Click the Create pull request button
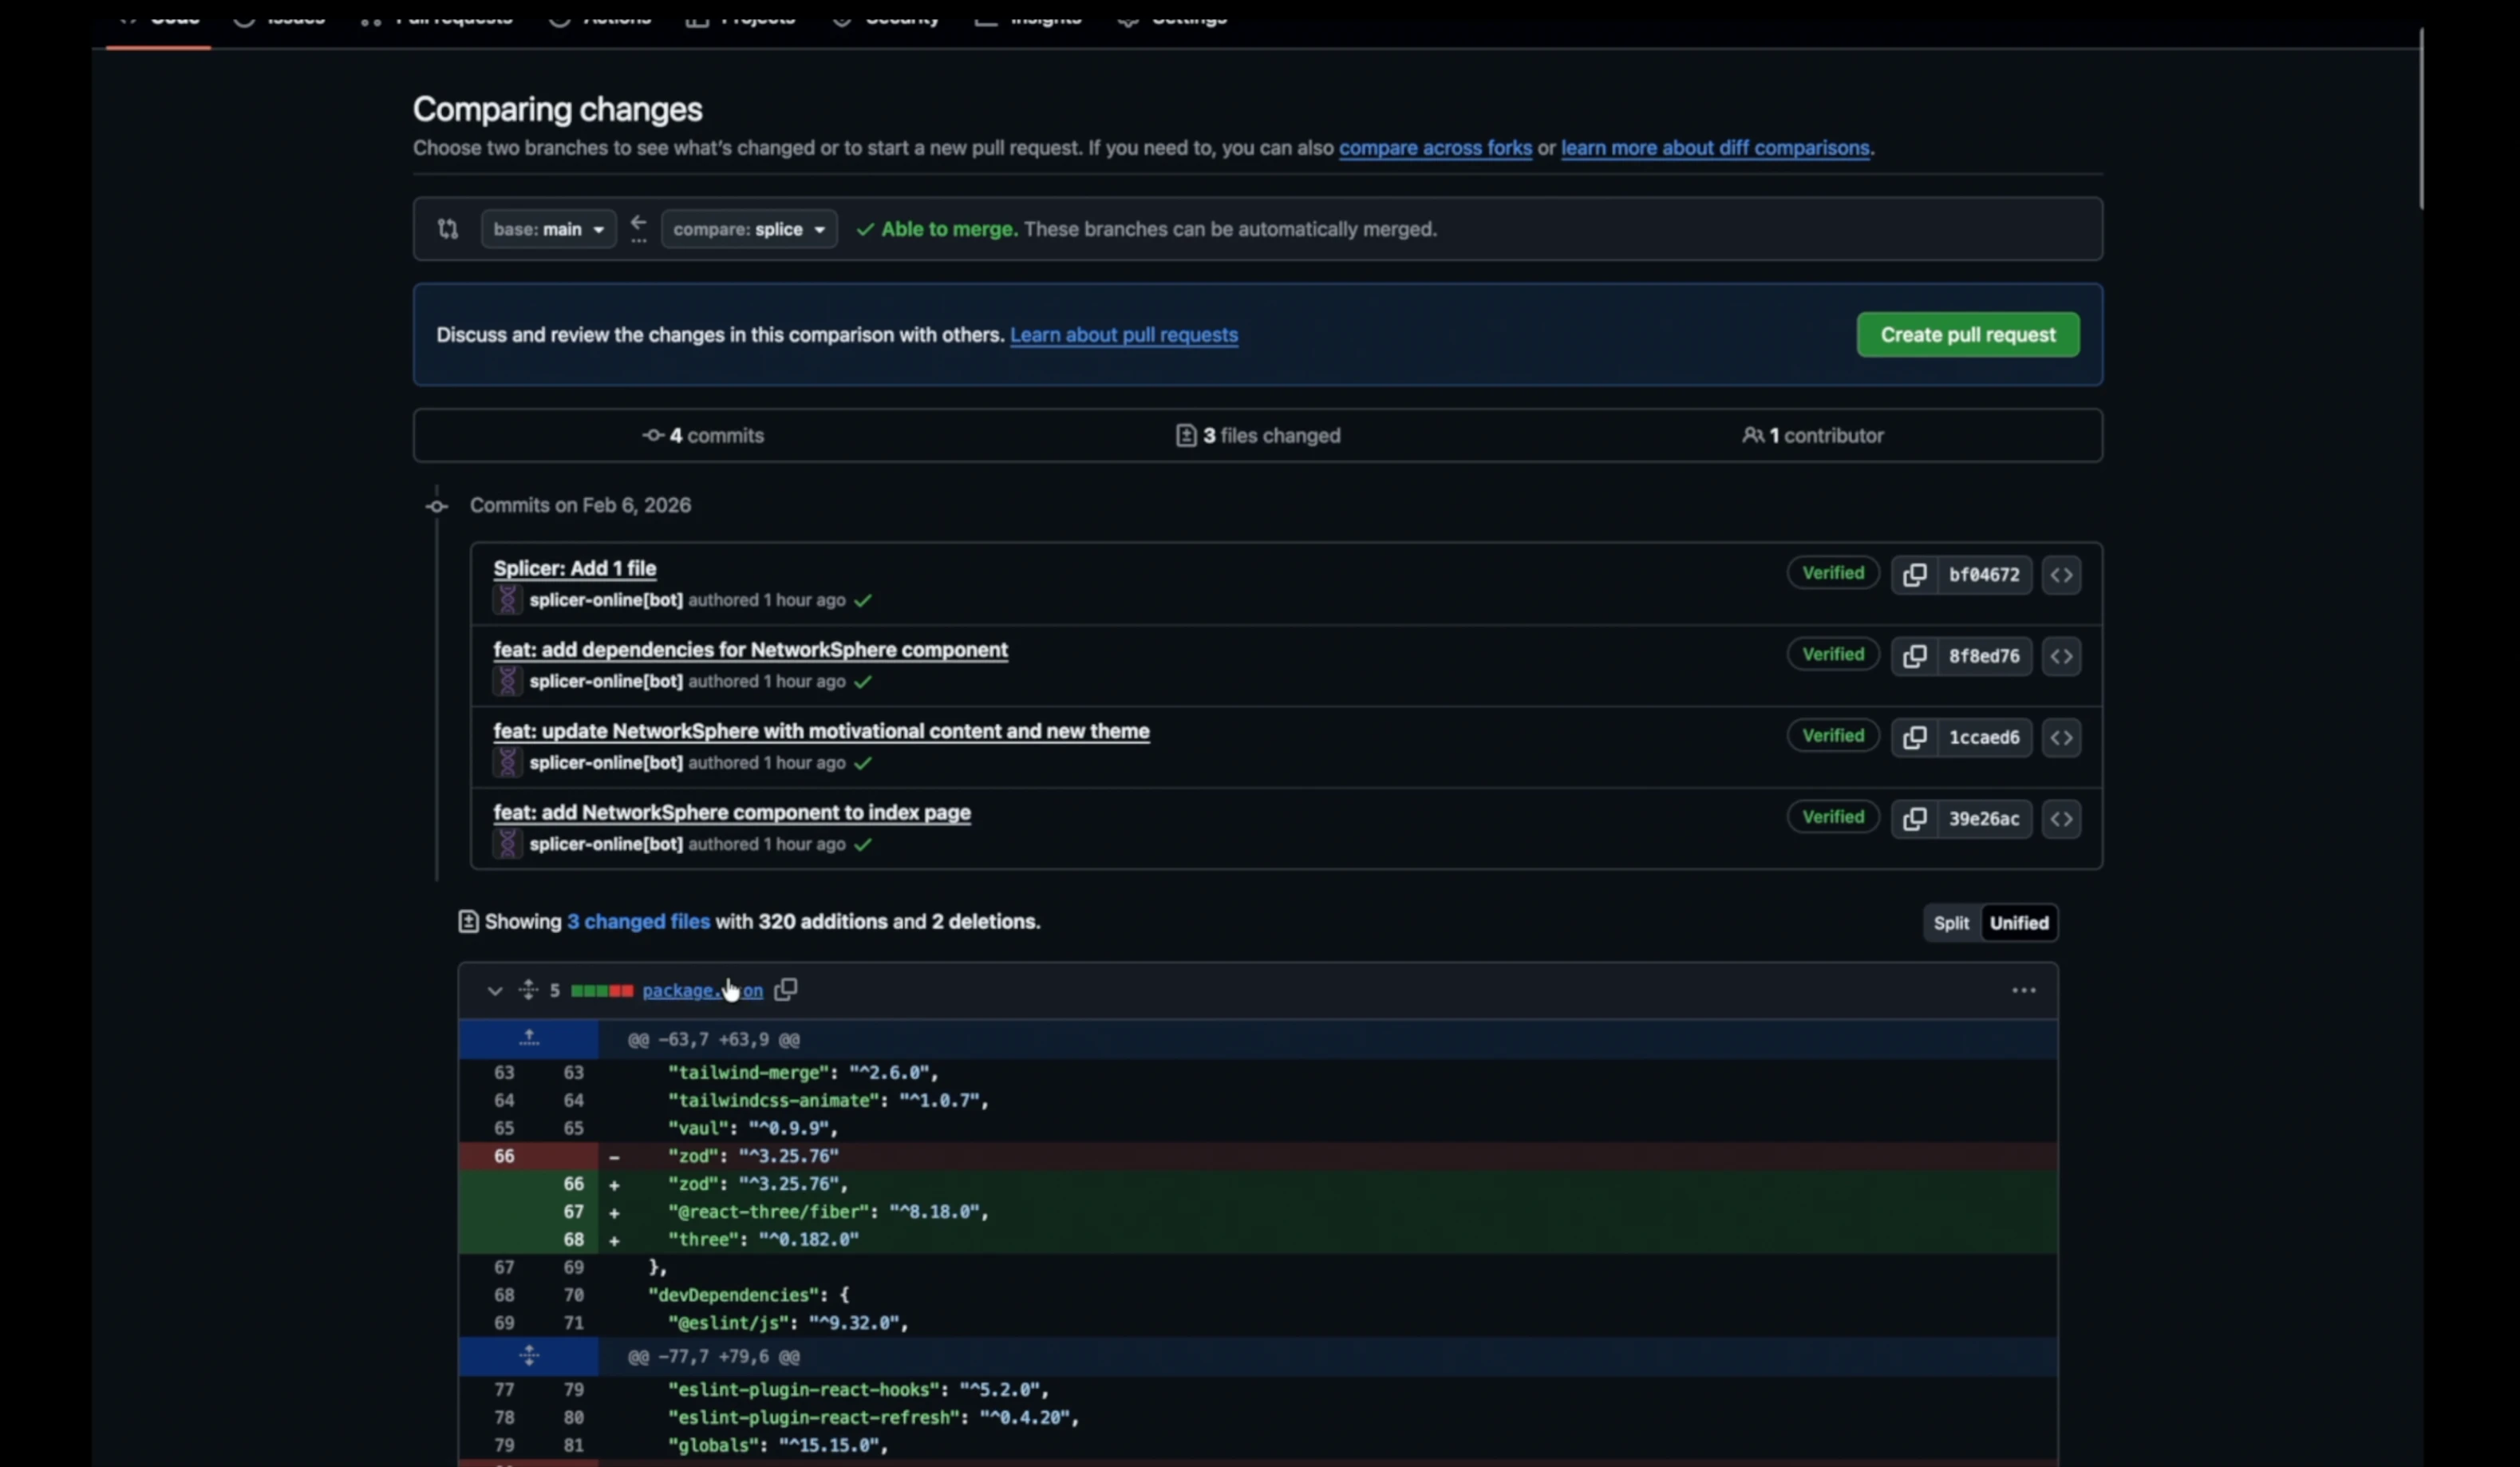Viewport: 2520px width, 1467px height. coord(1967,335)
